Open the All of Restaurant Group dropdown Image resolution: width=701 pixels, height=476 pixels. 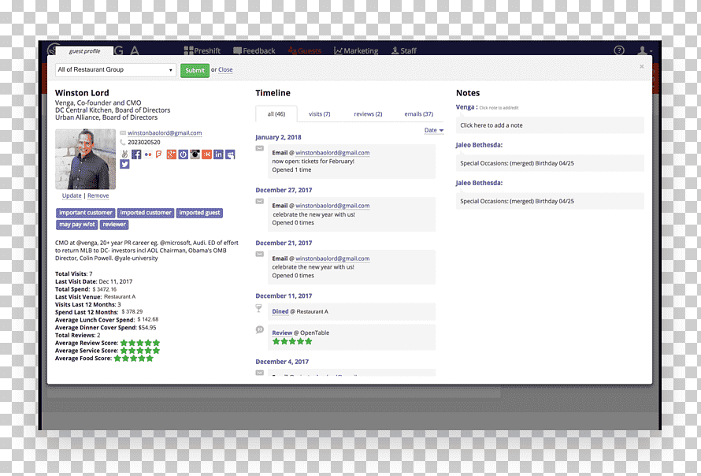(x=115, y=70)
